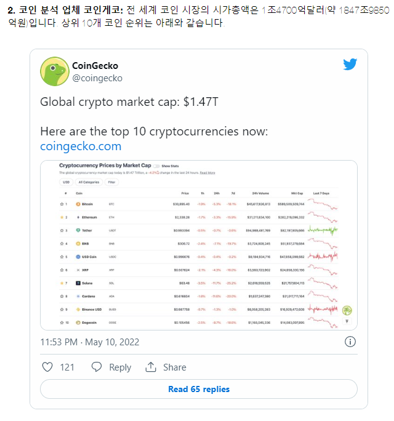Open the Filter options pill

(x=111, y=182)
